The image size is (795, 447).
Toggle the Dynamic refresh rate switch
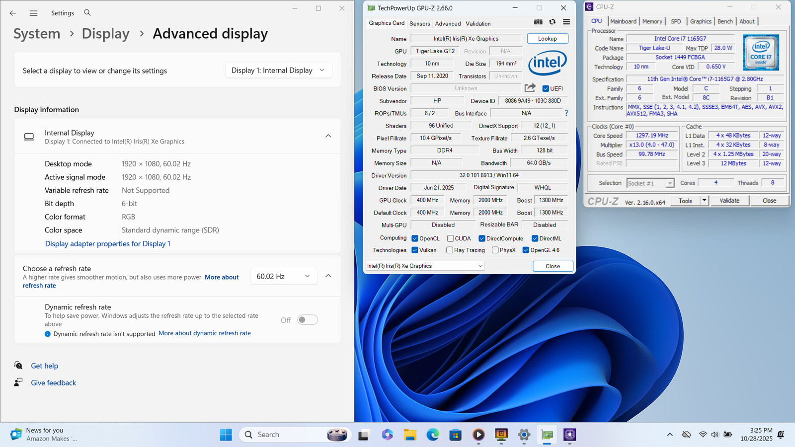coord(307,320)
